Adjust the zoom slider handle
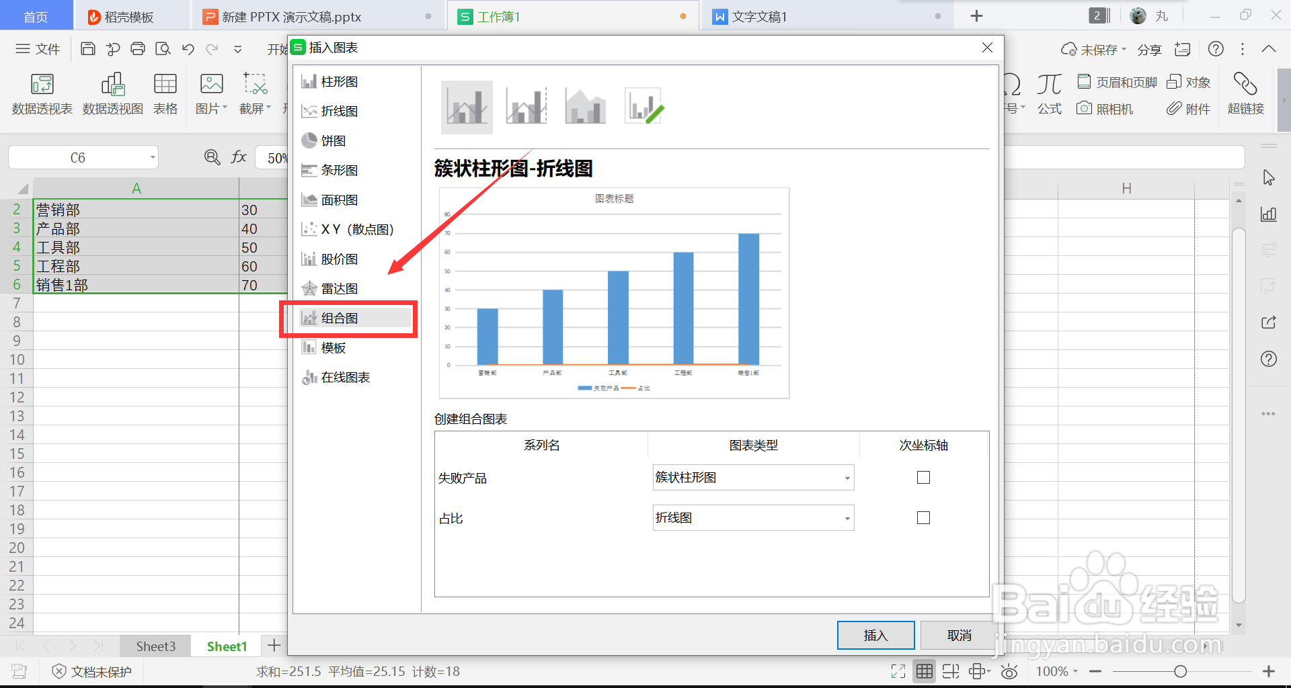 1180,671
